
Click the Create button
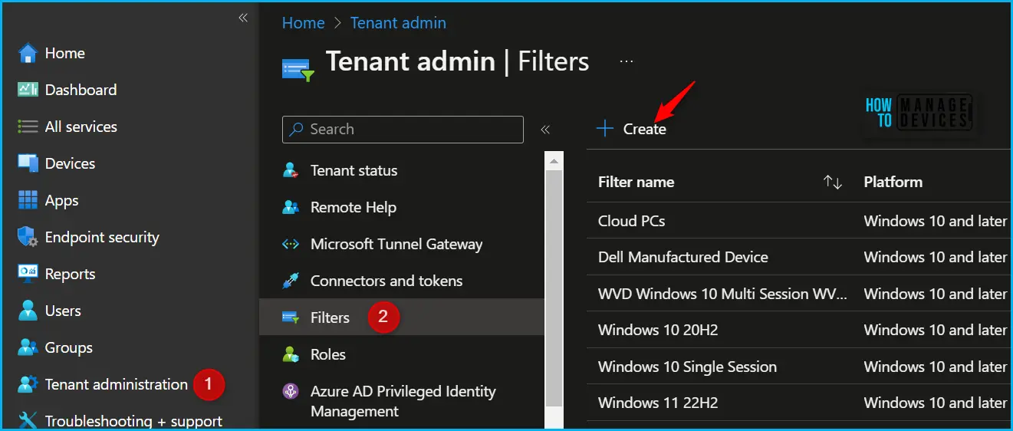click(x=631, y=129)
